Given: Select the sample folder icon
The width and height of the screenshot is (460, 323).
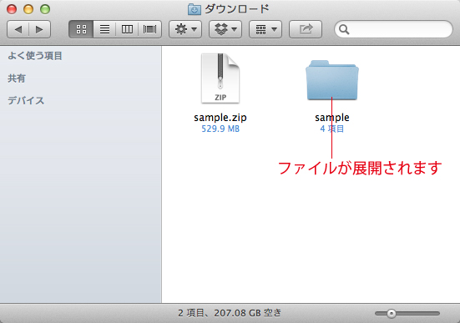Looking at the screenshot, I should click(332, 80).
